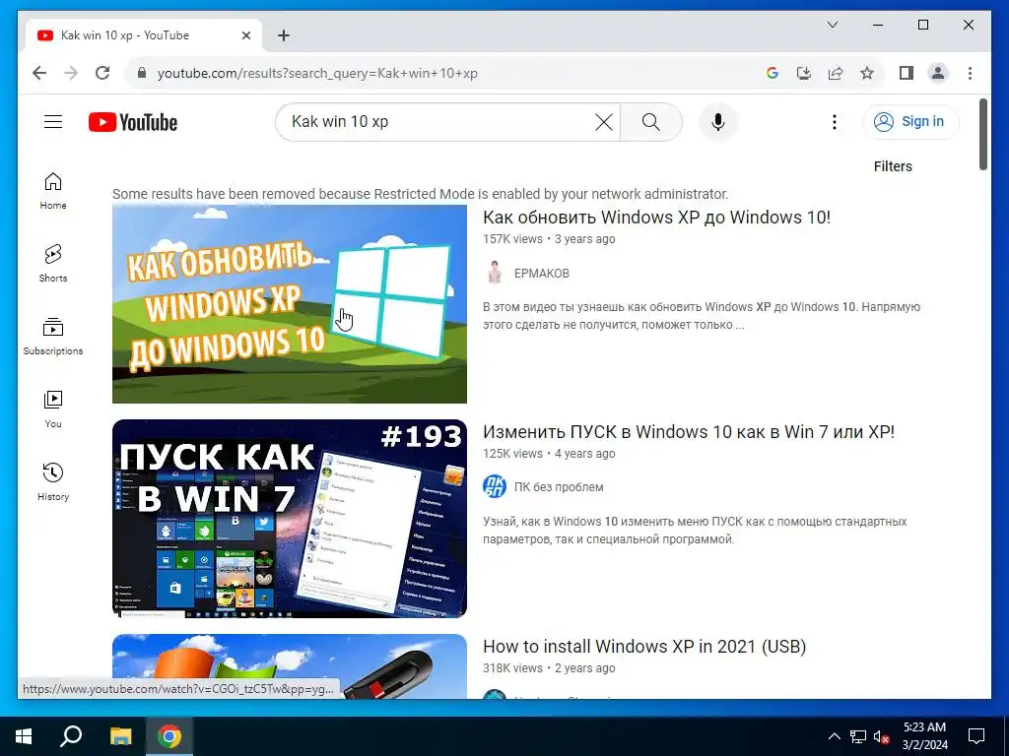Start voice search with the microphone
The height and width of the screenshot is (756, 1009).
[718, 121]
